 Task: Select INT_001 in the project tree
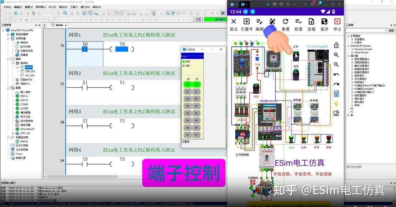pyautogui.click(x=30, y=76)
